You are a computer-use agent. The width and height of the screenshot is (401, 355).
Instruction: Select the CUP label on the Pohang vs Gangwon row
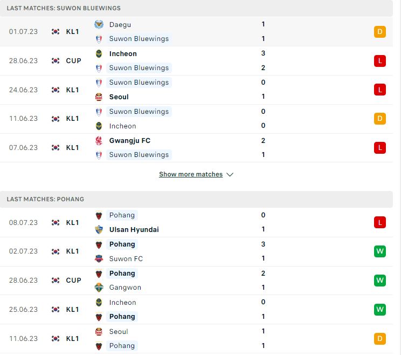[x=73, y=281]
